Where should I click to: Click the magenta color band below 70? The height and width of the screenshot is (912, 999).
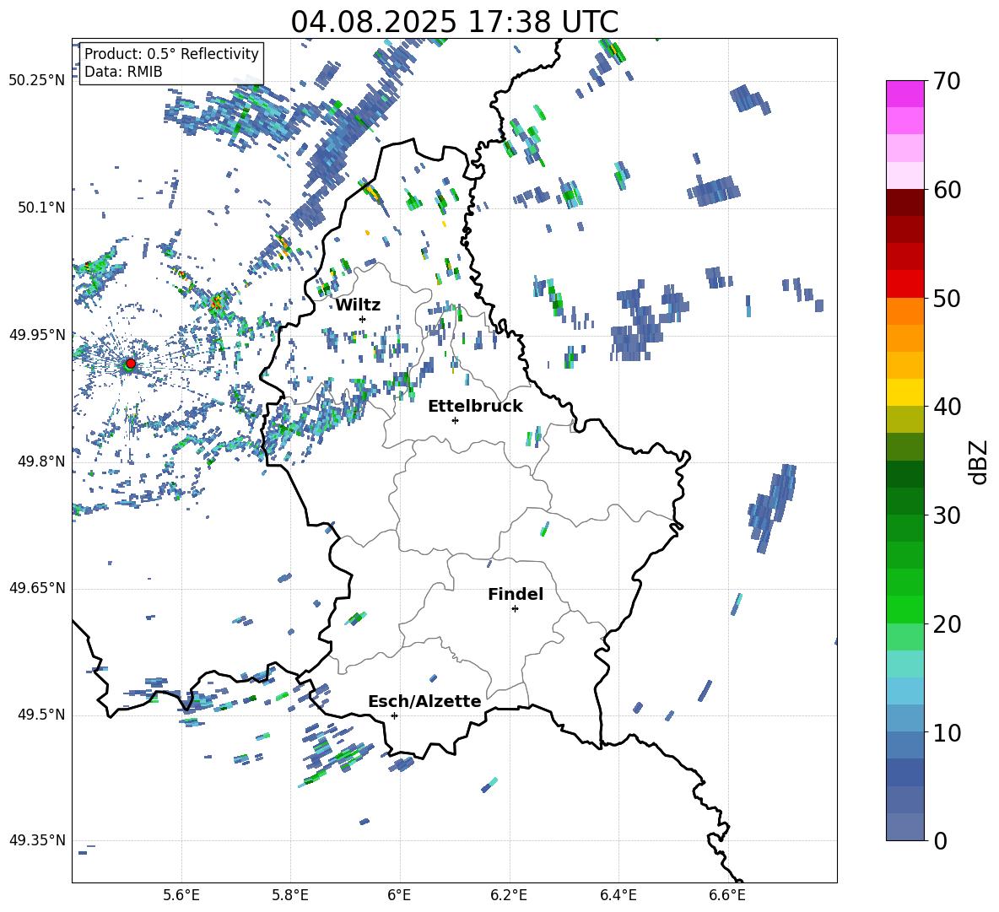(905, 94)
